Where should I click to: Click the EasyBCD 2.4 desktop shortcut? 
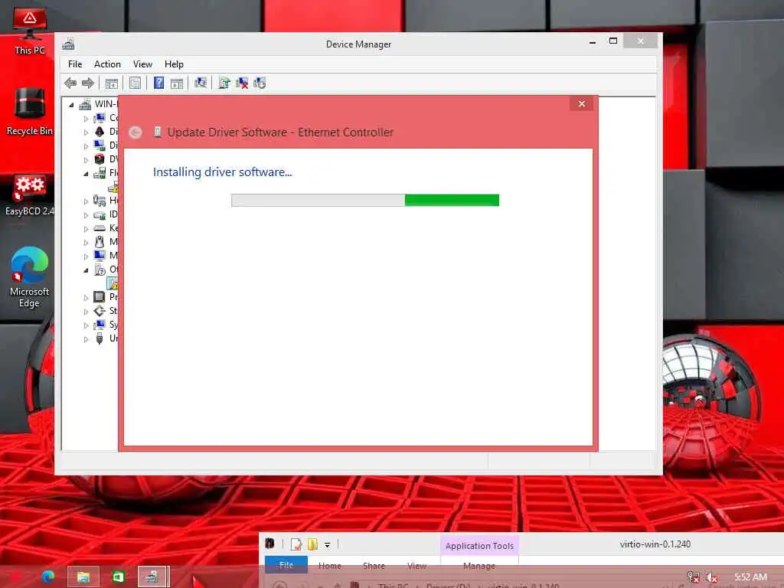point(30,195)
